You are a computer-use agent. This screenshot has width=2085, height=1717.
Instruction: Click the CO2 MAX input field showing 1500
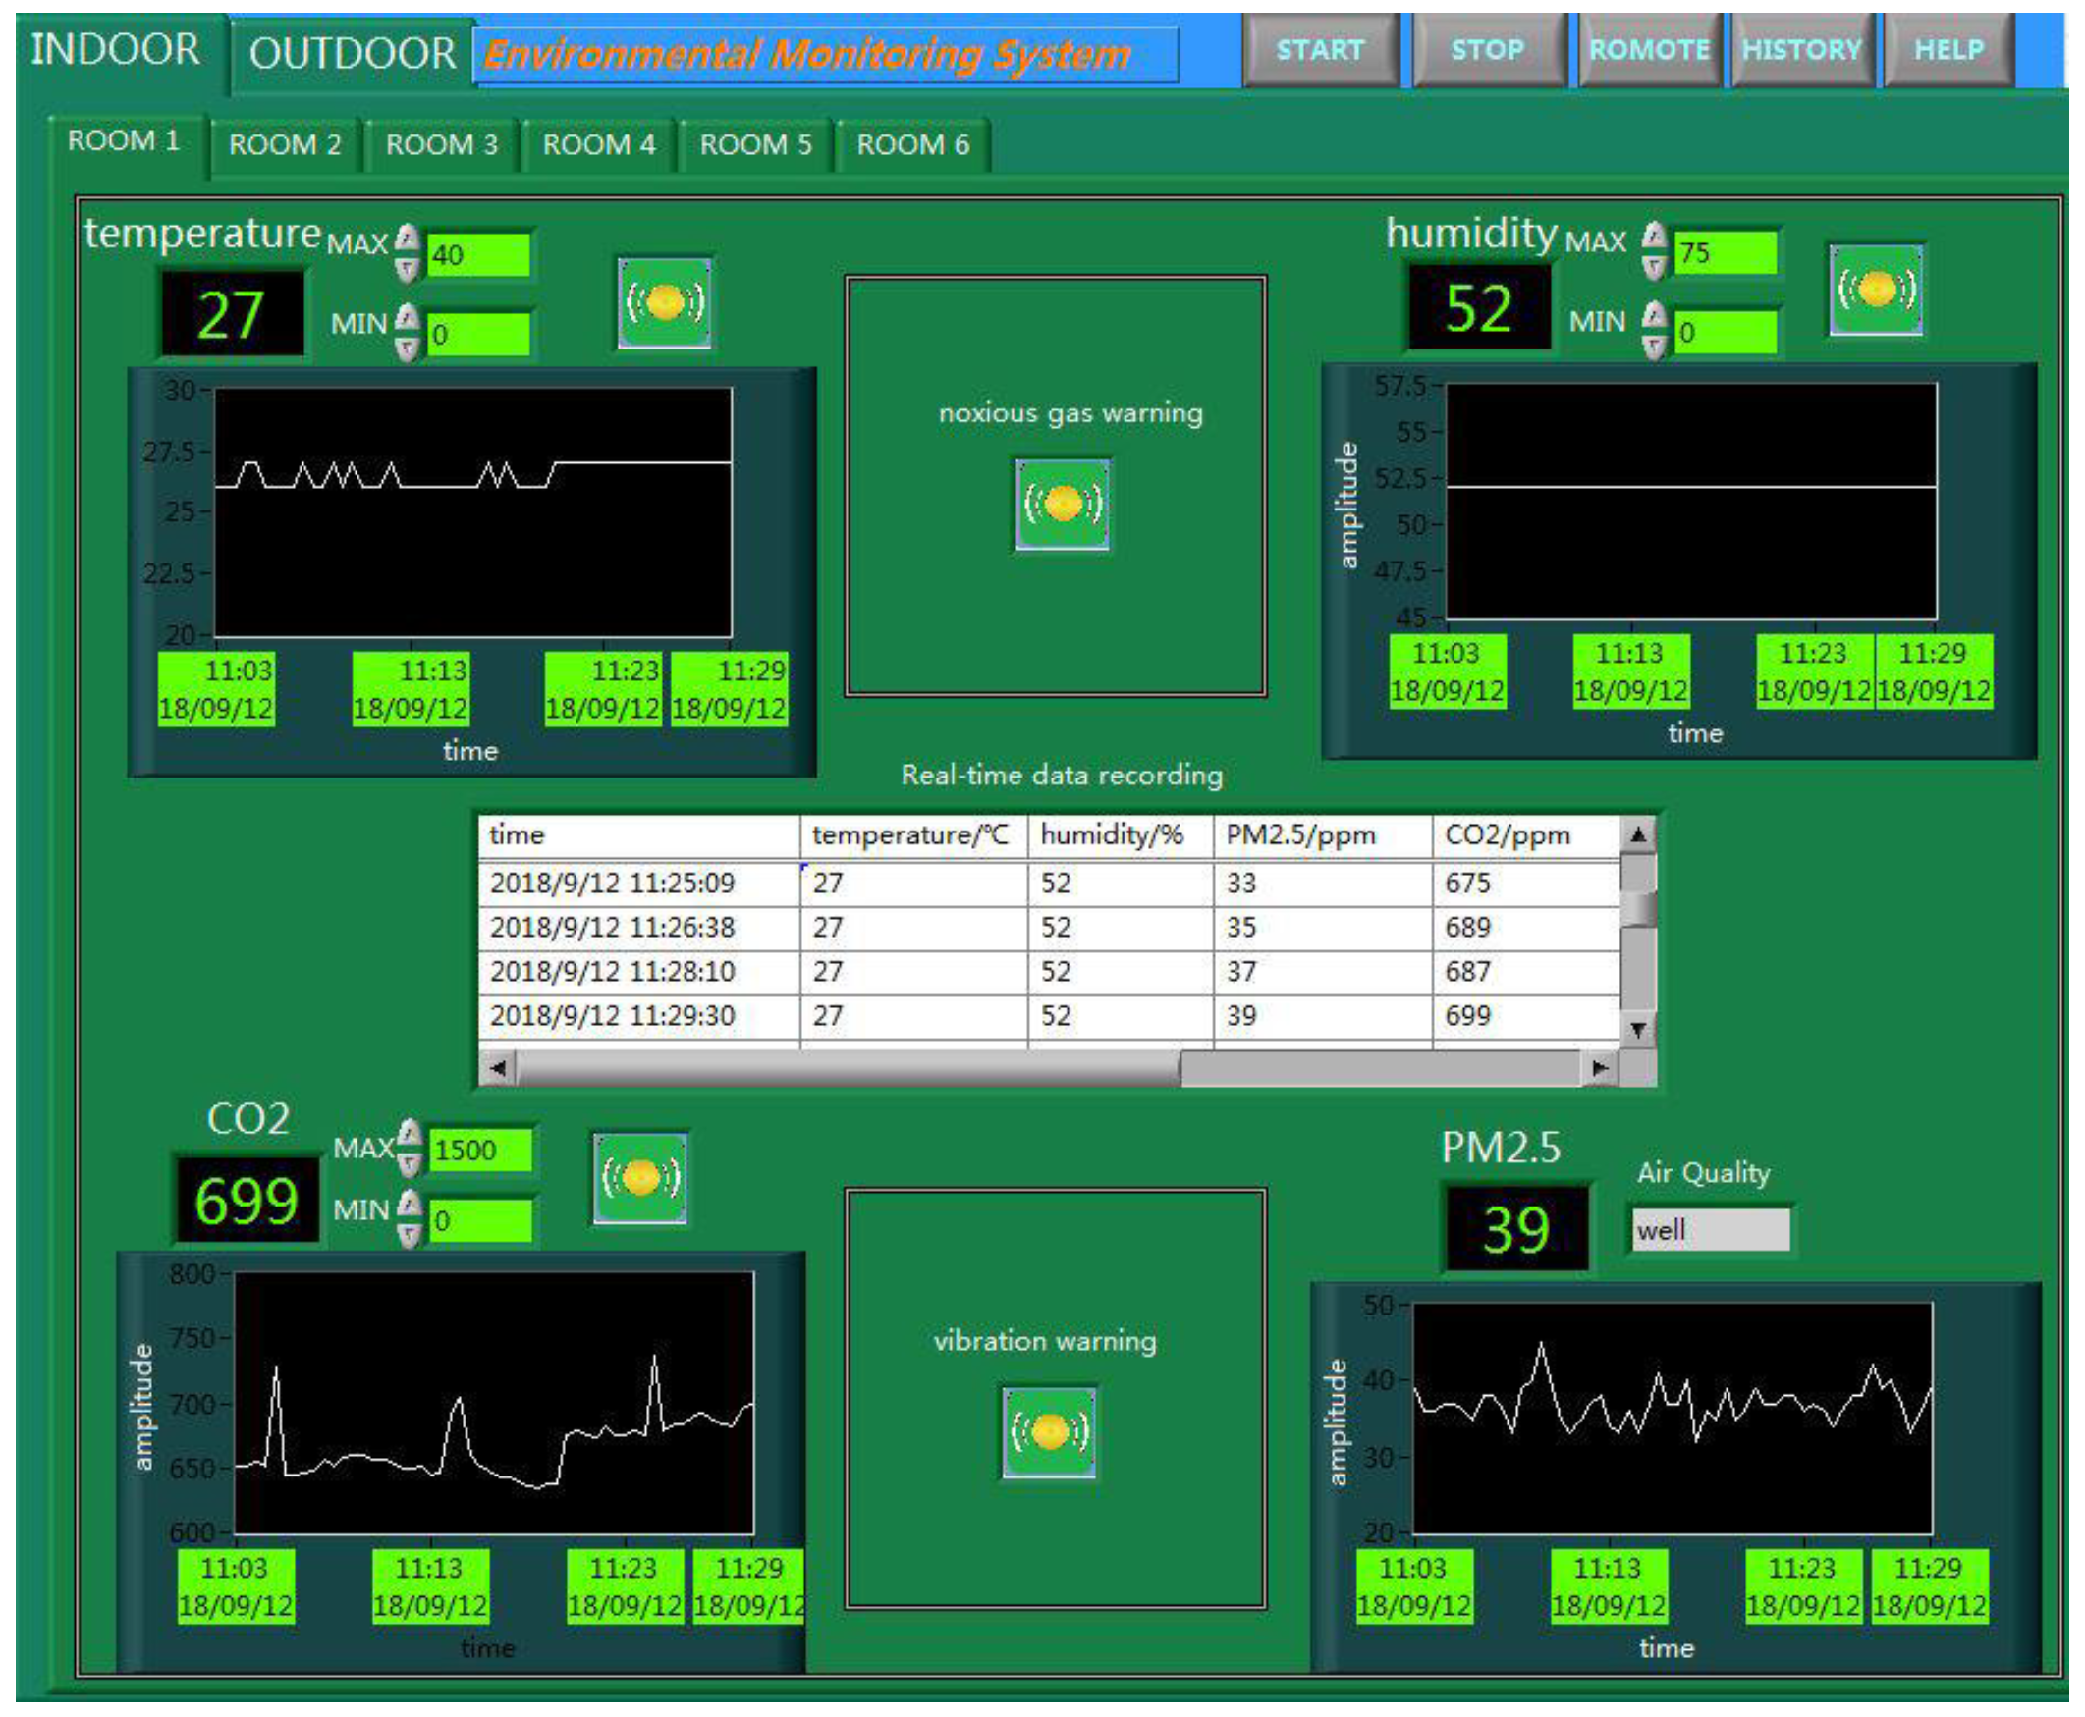coord(481,1150)
